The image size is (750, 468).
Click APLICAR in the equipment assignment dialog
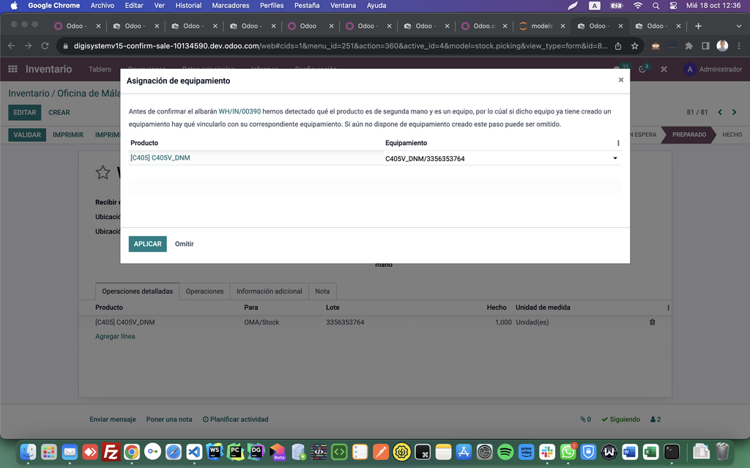tap(147, 244)
